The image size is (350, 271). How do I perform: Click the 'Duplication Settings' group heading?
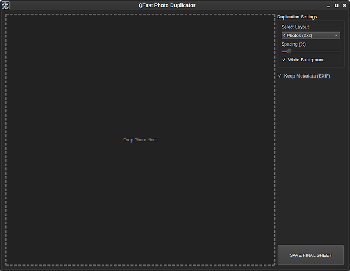coord(297,17)
